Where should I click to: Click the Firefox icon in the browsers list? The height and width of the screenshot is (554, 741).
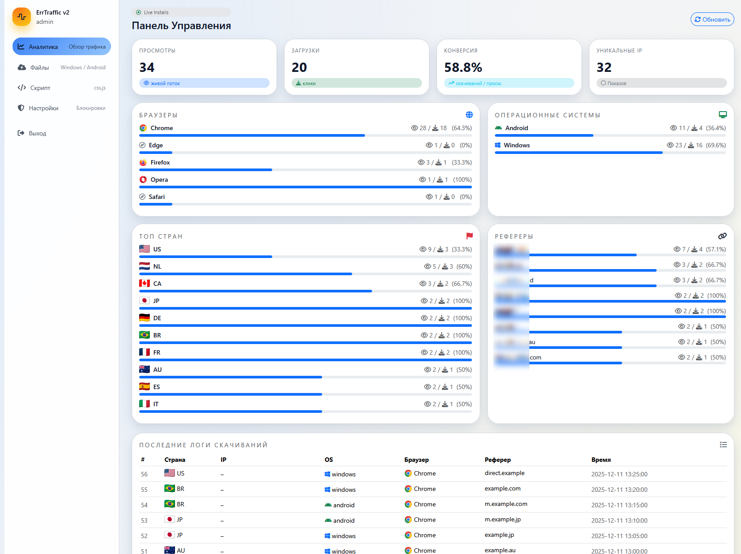(143, 162)
